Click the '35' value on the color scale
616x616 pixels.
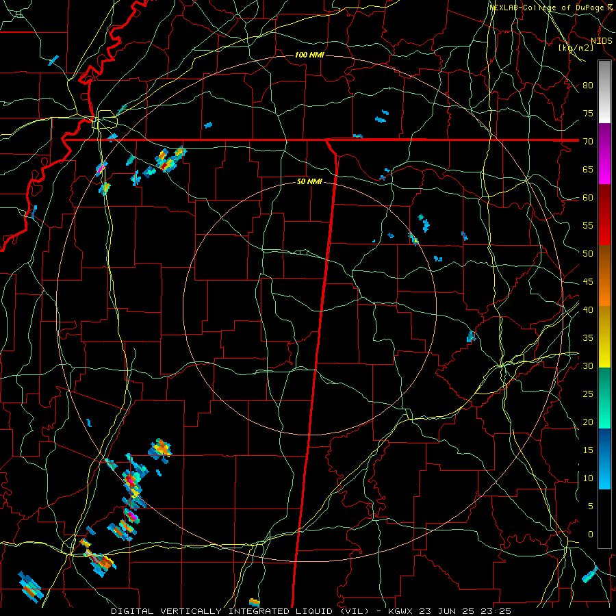tap(588, 338)
